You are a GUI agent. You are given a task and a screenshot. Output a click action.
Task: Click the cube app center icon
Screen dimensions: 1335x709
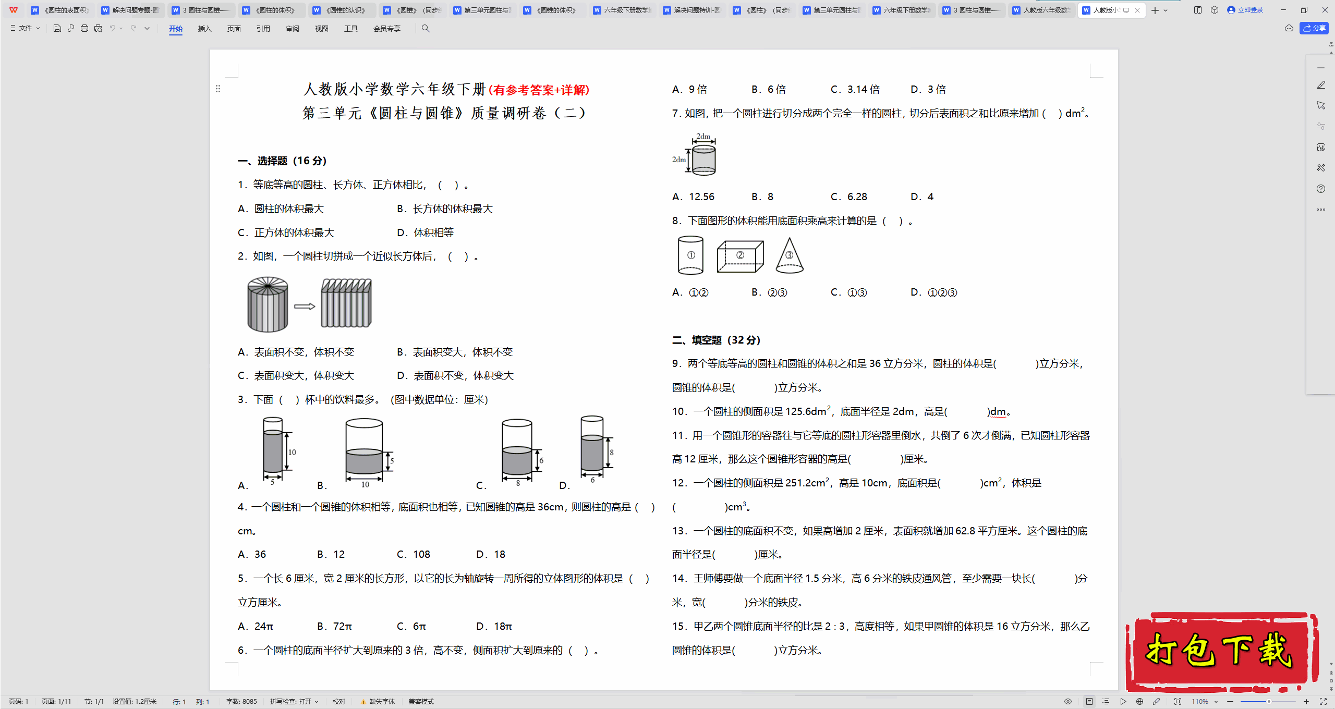(1215, 10)
